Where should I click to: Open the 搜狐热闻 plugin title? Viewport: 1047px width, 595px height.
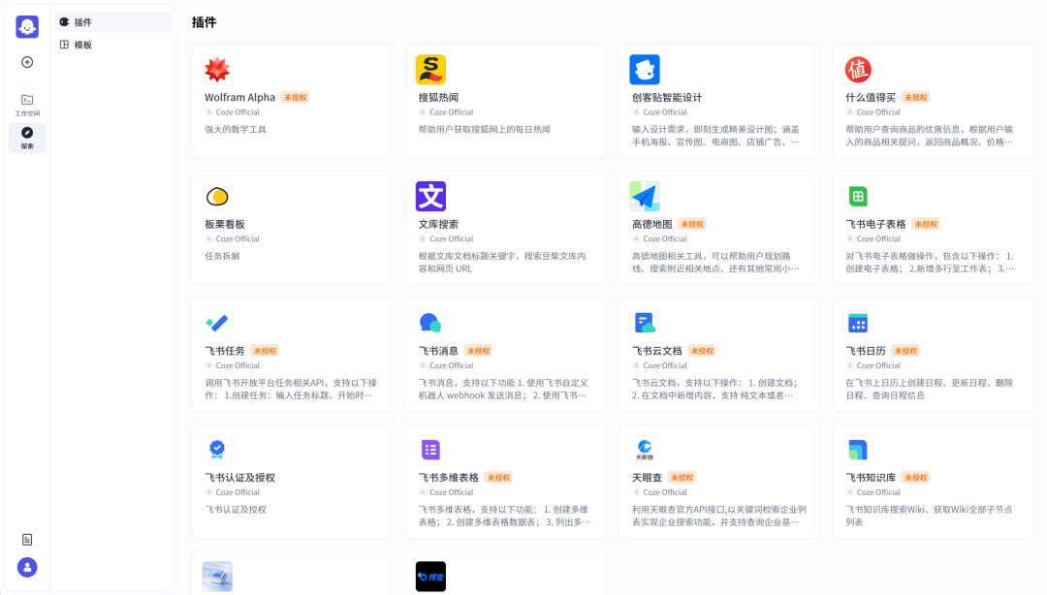tap(438, 98)
